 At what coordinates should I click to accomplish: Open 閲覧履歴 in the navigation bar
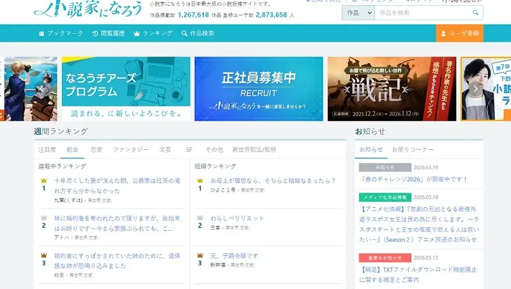(109, 33)
